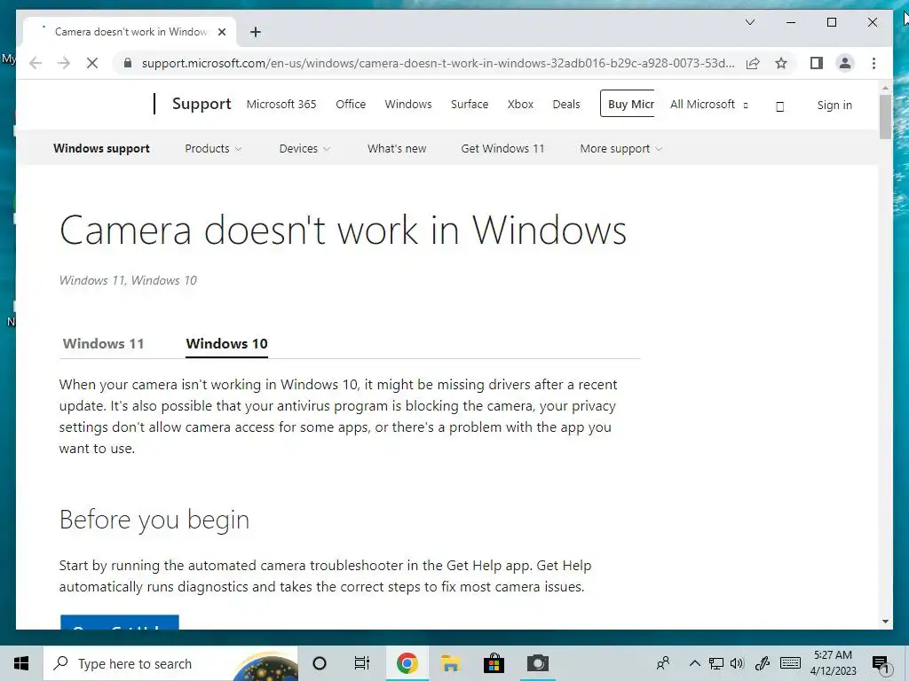This screenshot has height=681, width=909.
Task: Click the page vertical scrollbar thumb
Action: 885,116
